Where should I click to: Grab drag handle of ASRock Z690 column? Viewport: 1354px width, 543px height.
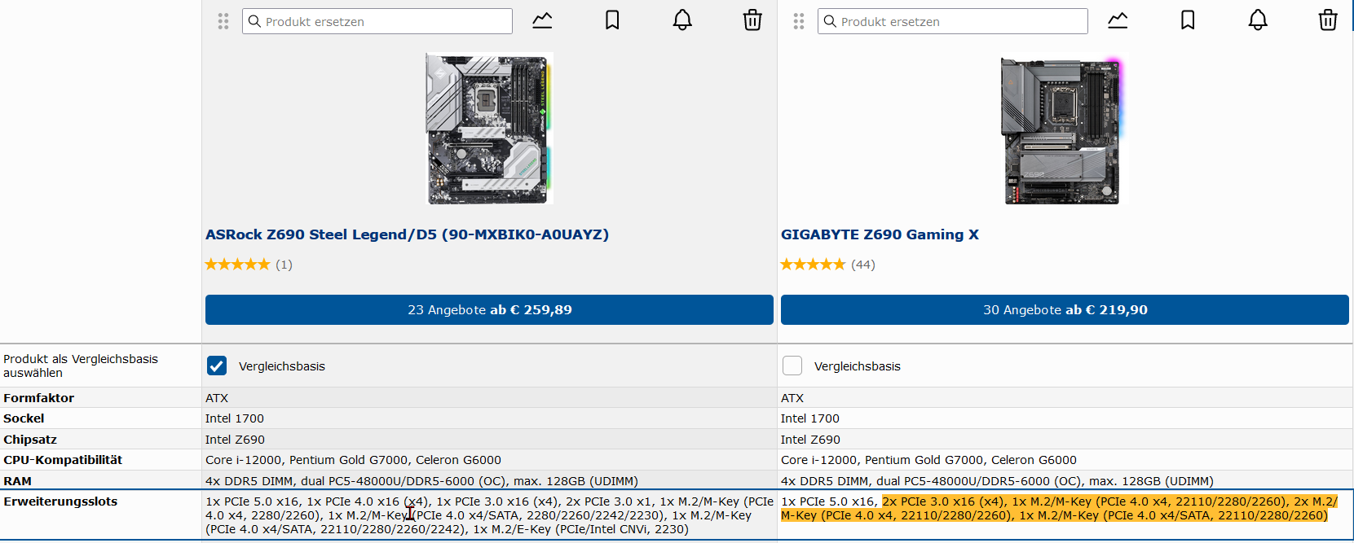pos(223,21)
